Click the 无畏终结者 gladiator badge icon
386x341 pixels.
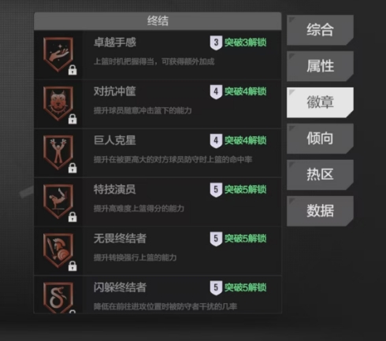click(58, 250)
